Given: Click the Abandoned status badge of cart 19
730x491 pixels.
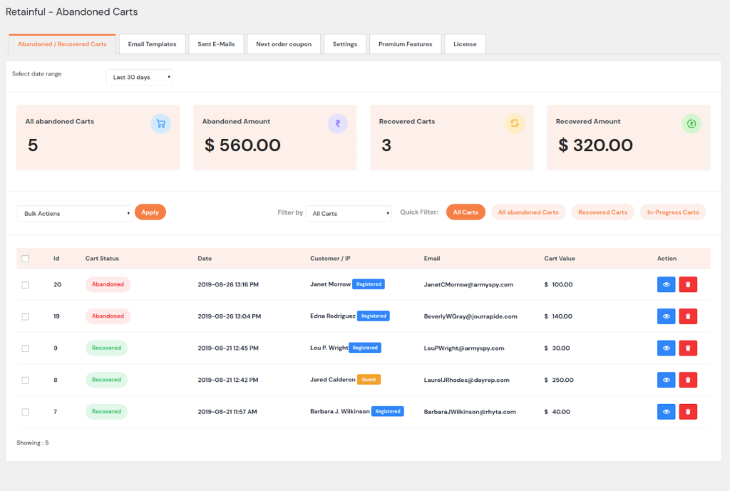Looking at the screenshot, I should coord(108,316).
